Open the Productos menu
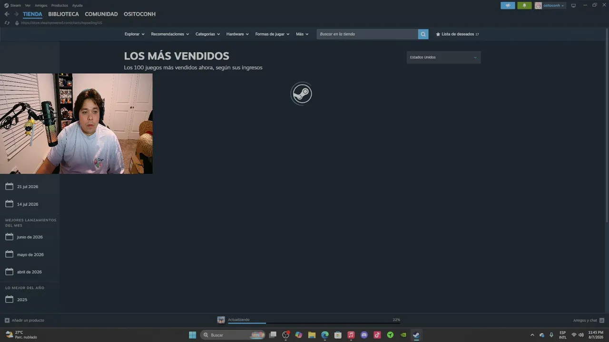Screen dimensions: 609x342 [59, 5]
